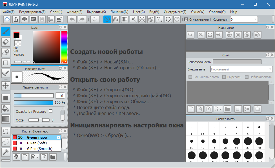Image resolution: width=275 pixels, height=168 pixels.
Task: Enable concentric circle snap
Action: pos(151,19)
